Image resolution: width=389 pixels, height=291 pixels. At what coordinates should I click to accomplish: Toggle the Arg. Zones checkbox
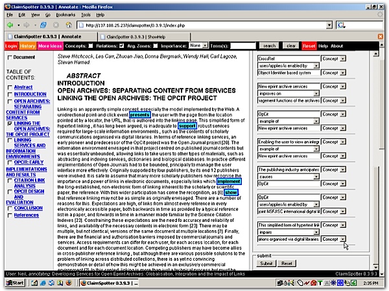(156, 46)
